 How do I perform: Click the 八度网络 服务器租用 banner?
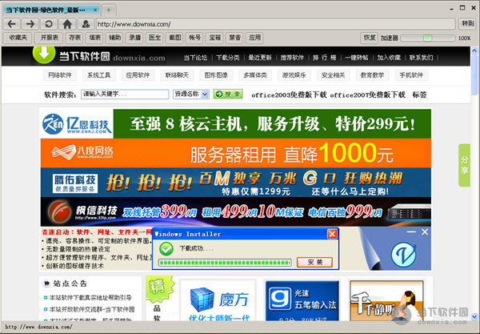pyautogui.click(x=235, y=153)
